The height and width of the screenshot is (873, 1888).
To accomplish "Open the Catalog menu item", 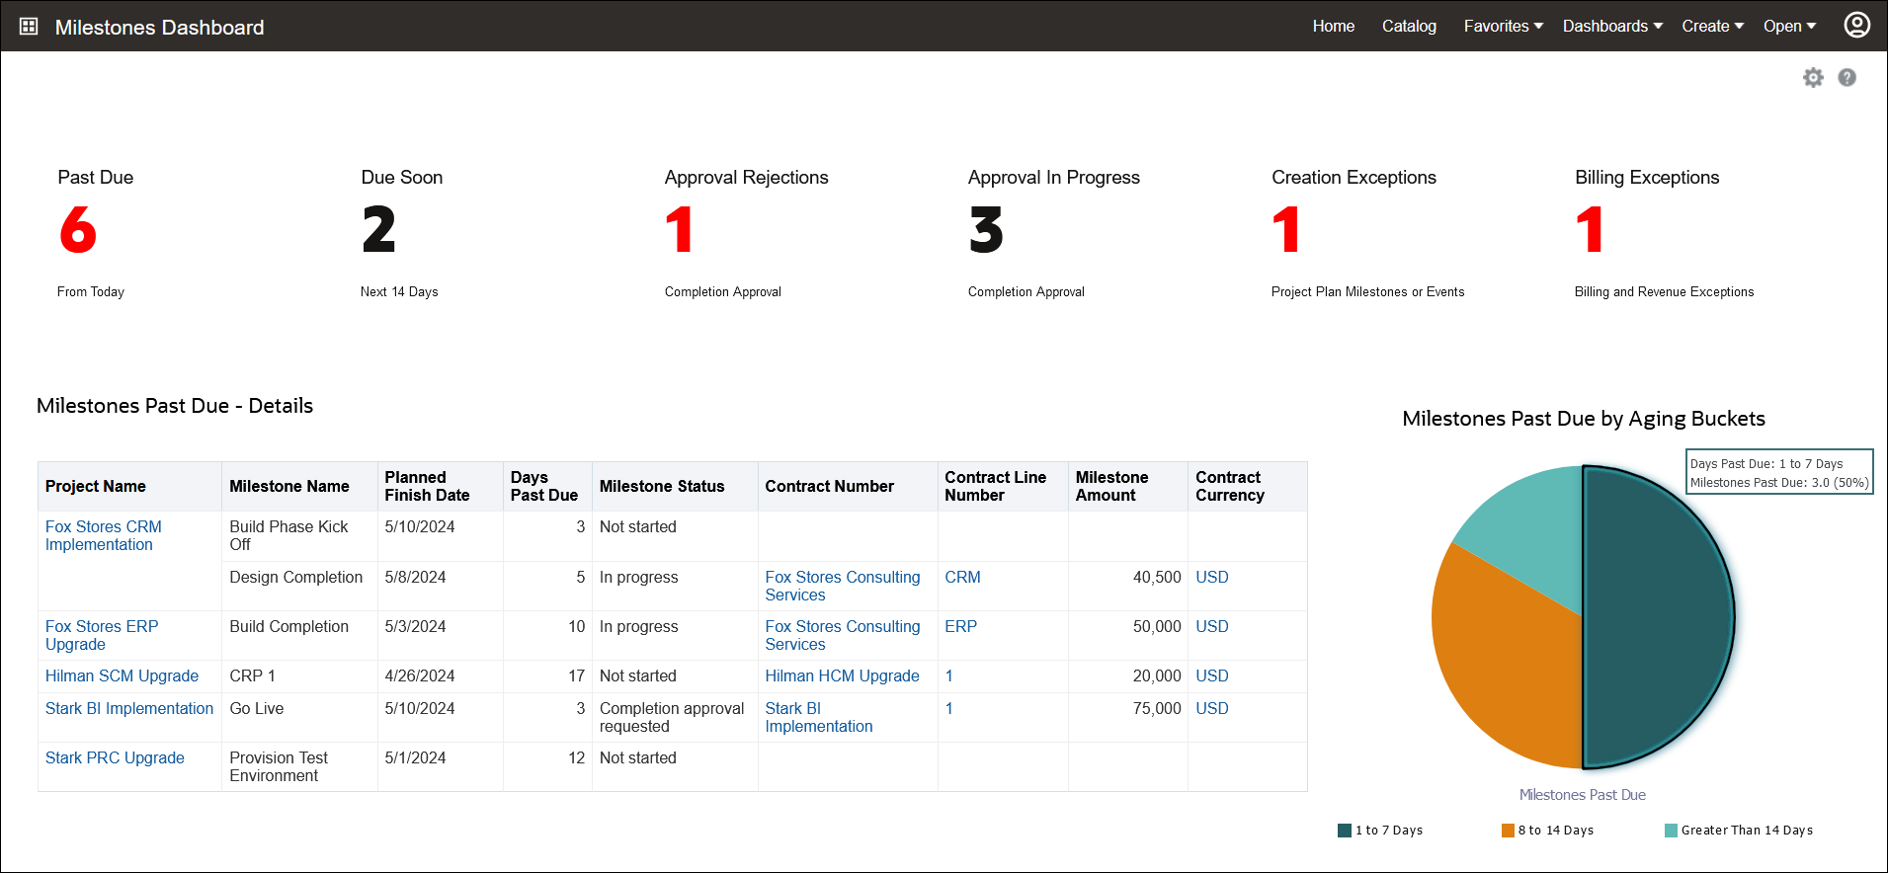I will 1409,27.
